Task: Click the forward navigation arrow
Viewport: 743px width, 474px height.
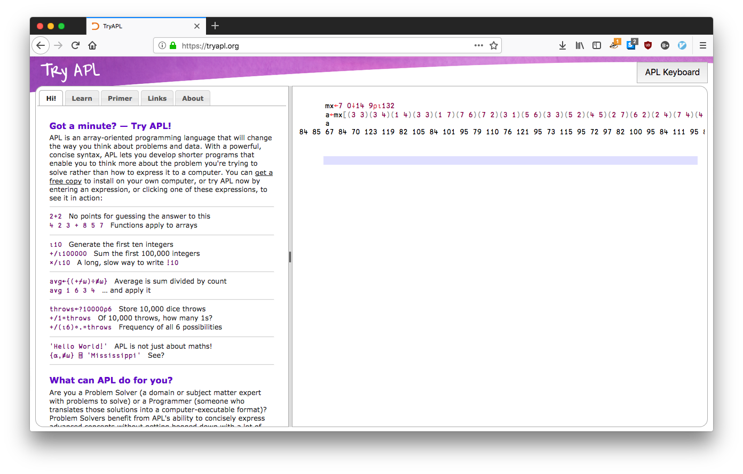Action: [58, 45]
